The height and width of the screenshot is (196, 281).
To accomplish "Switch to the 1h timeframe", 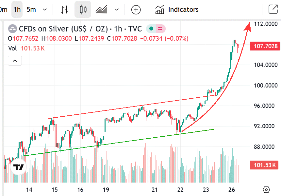I will (x=17, y=10).
